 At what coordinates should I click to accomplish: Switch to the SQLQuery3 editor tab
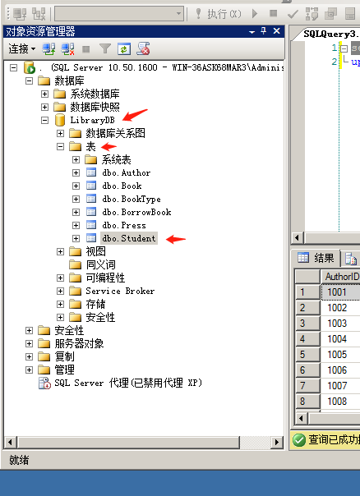pyautogui.click(x=331, y=34)
